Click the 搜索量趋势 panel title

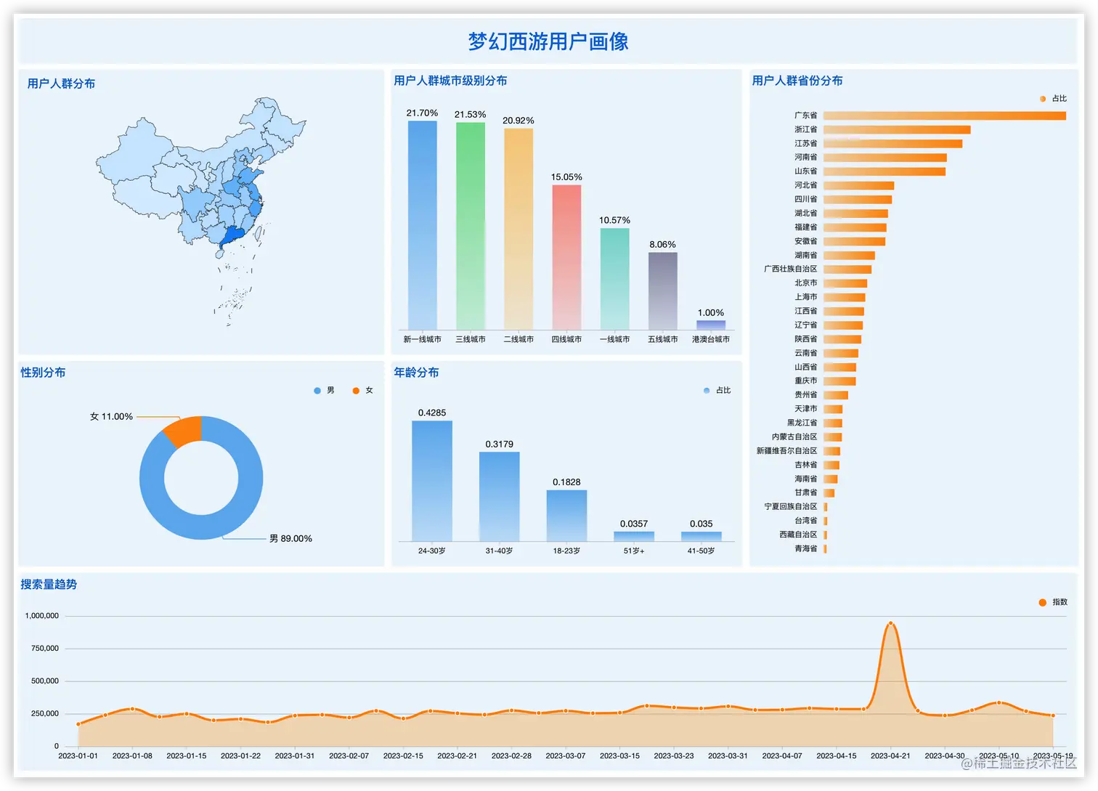point(49,585)
